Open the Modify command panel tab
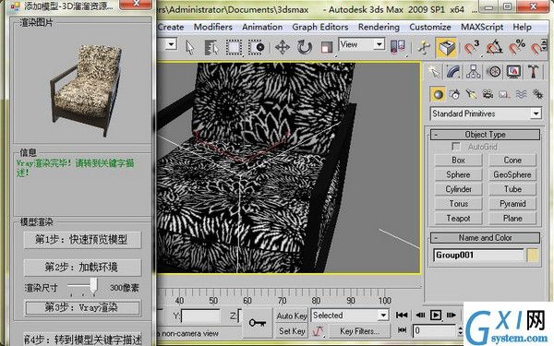 pos(453,72)
